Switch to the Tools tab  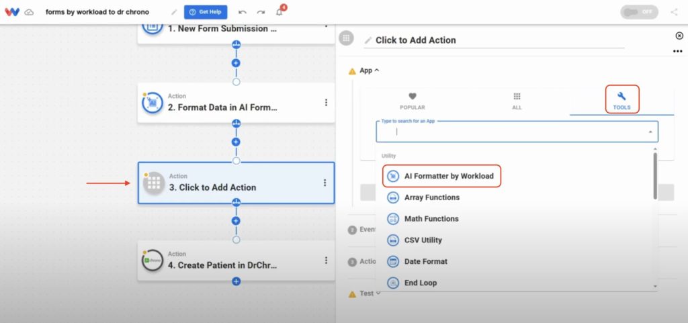click(x=621, y=100)
